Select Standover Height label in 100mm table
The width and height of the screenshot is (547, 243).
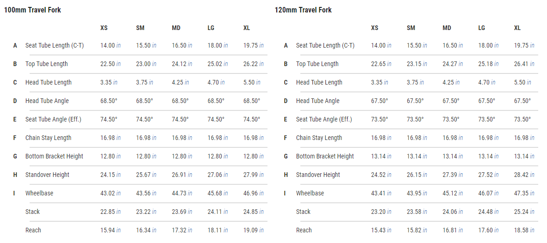click(47, 175)
